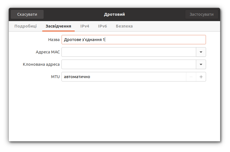Go to the IPv6 tab
This screenshot has width=230, height=152.
tap(102, 26)
